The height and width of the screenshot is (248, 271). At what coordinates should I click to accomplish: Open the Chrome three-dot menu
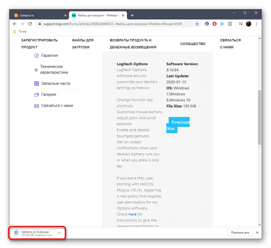coord(256,24)
